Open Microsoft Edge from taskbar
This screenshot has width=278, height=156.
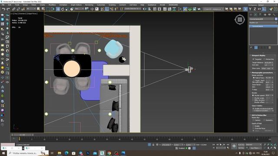click(x=66, y=153)
